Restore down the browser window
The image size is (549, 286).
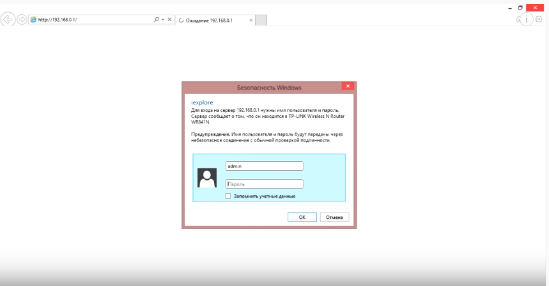click(520, 7)
